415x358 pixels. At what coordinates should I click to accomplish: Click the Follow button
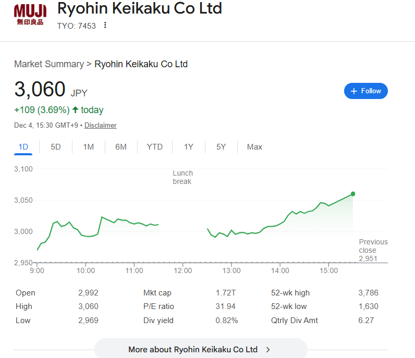click(366, 91)
